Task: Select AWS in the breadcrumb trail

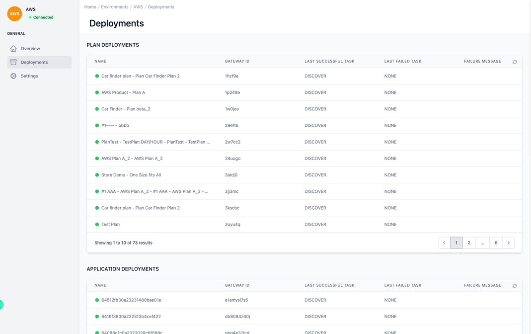Action: click(138, 6)
